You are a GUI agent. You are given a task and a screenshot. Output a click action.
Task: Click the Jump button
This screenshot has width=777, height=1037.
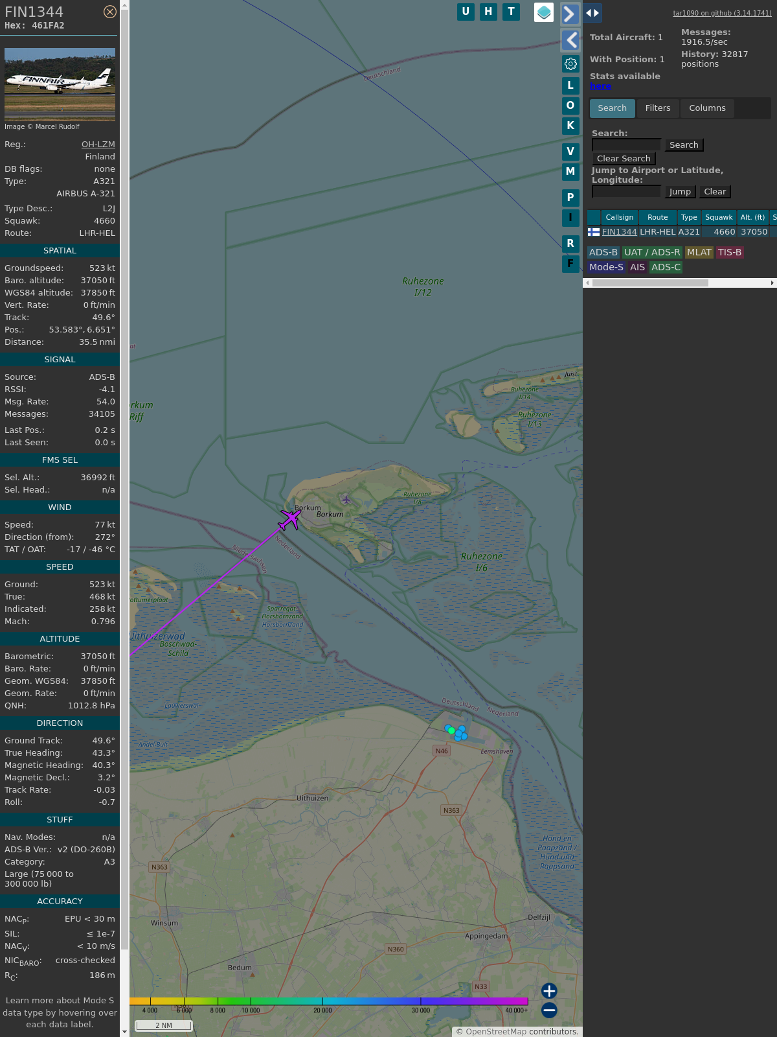680,192
